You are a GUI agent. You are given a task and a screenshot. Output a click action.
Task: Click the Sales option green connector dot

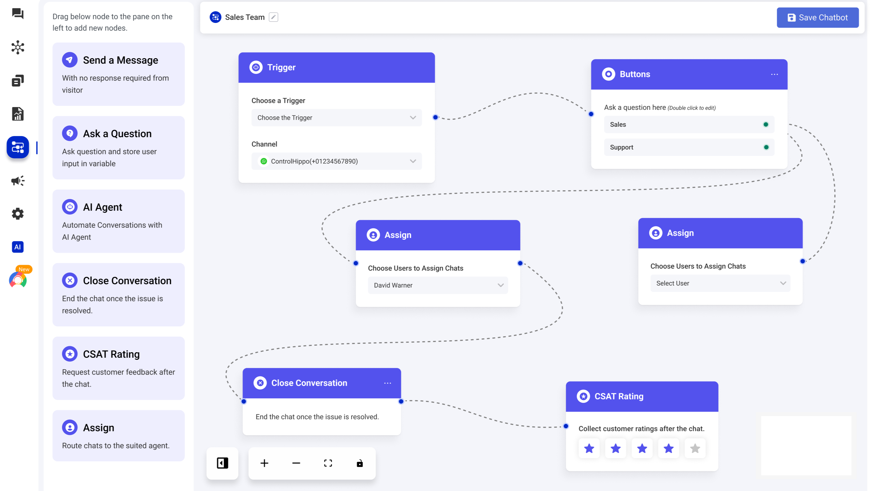point(766,124)
